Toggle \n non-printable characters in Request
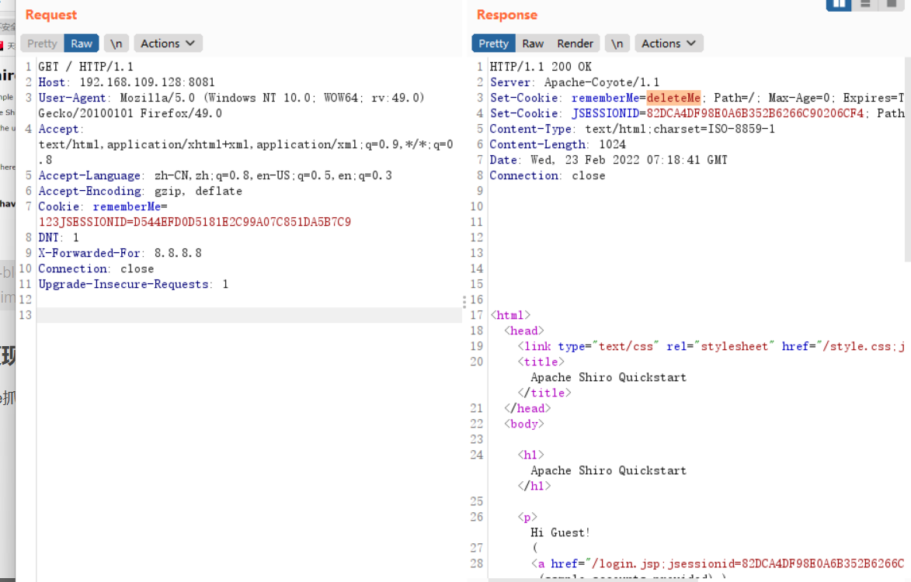Image resolution: width=911 pixels, height=582 pixels. tap(116, 43)
